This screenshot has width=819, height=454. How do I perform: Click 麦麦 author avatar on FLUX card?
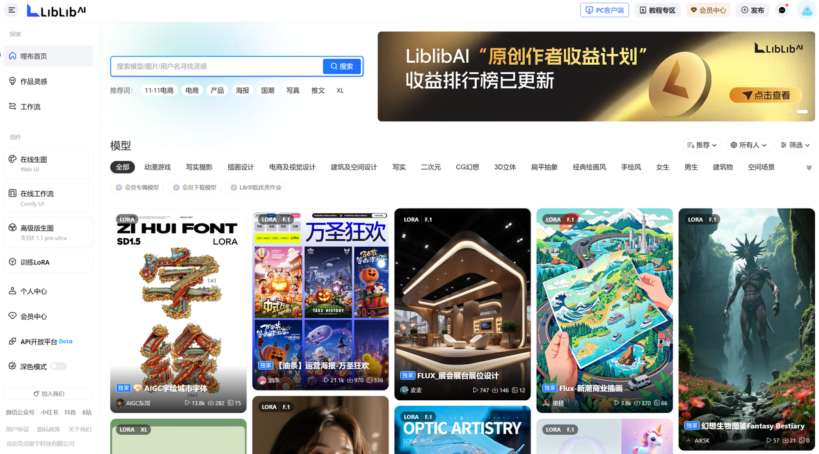404,390
